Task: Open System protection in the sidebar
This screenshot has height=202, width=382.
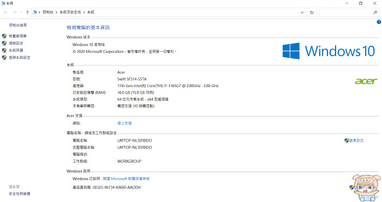Action: tap(16, 50)
